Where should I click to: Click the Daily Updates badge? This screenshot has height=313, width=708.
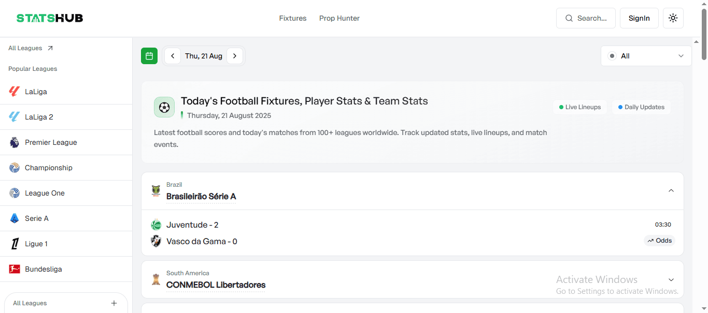click(x=641, y=107)
